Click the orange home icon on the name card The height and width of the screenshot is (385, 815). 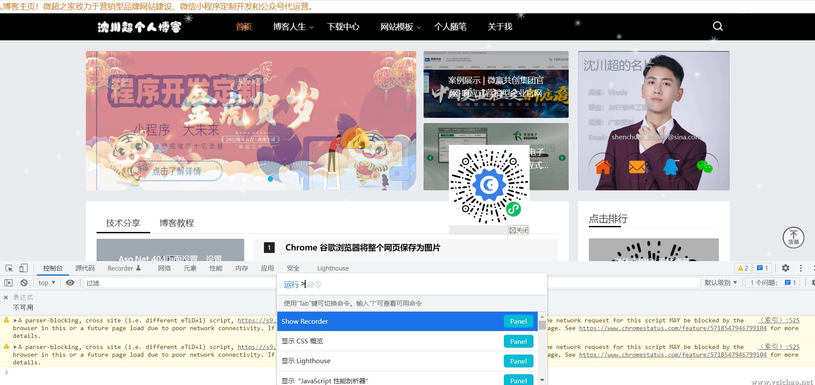pos(603,166)
